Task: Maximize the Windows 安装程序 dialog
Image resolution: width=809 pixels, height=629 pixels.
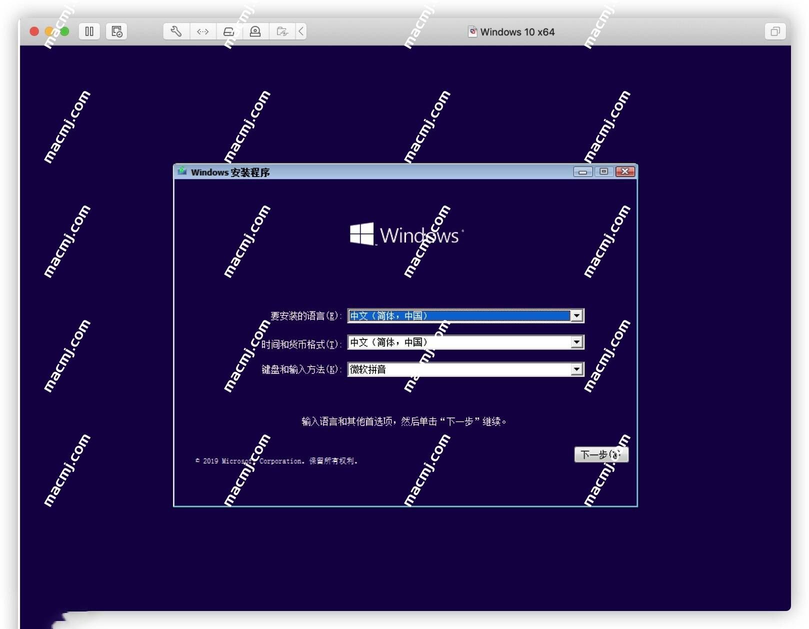Action: (604, 171)
